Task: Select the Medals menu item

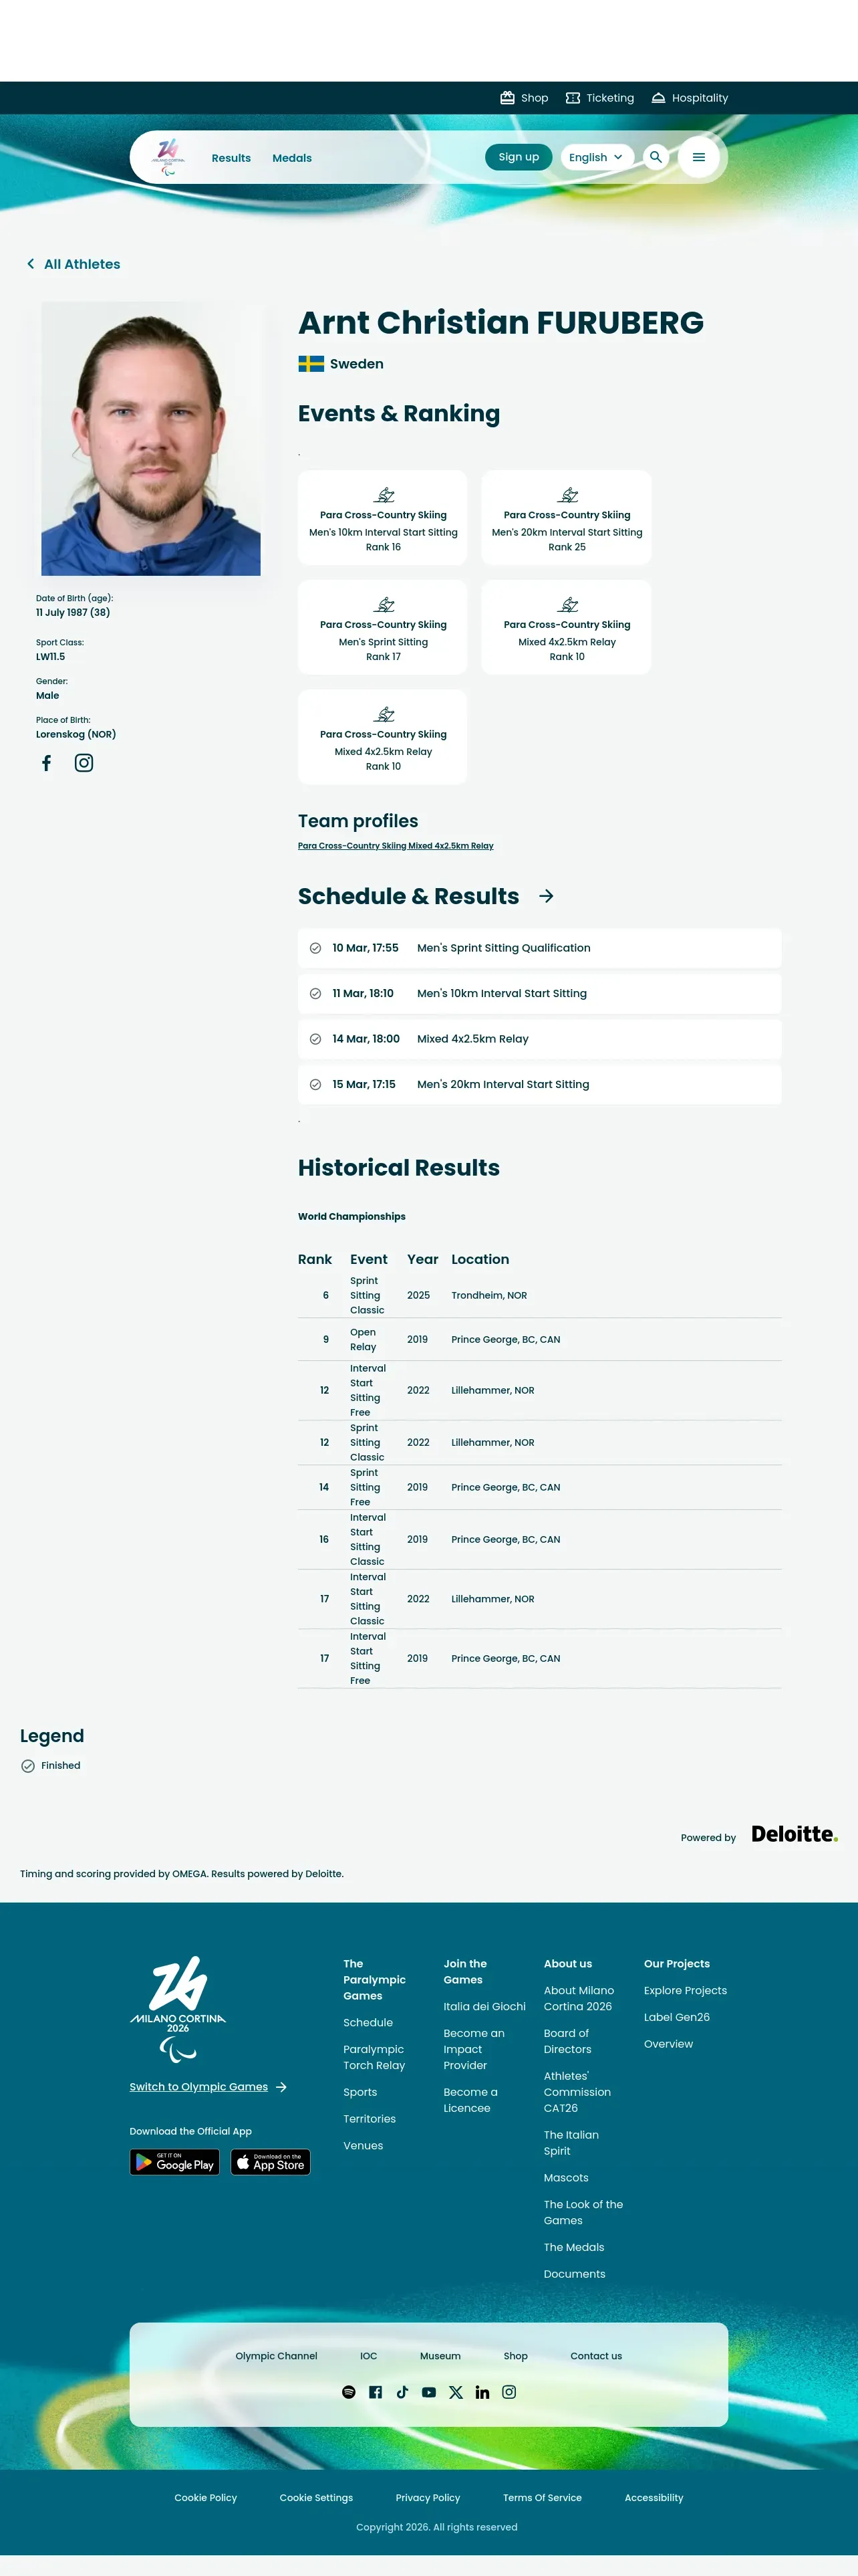Action: coord(291,158)
